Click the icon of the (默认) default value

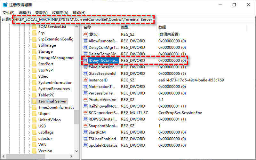point(85,34)
